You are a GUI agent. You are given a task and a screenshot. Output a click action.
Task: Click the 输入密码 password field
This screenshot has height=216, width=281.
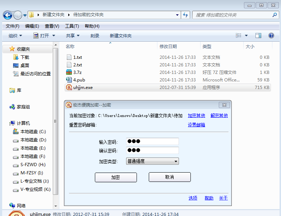pyautogui.click(x=152, y=141)
